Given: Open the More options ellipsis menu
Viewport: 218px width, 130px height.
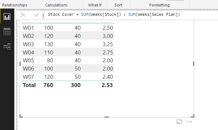Looking at the screenshot, I should pyautogui.click(x=189, y=122).
